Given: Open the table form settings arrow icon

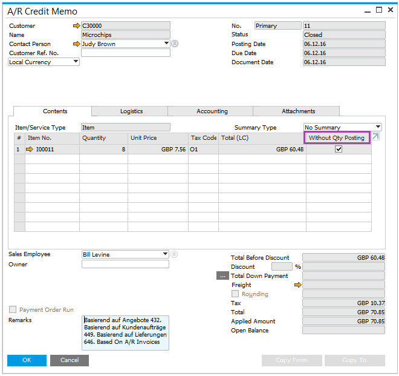Looking at the screenshot, I should point(375,136).
